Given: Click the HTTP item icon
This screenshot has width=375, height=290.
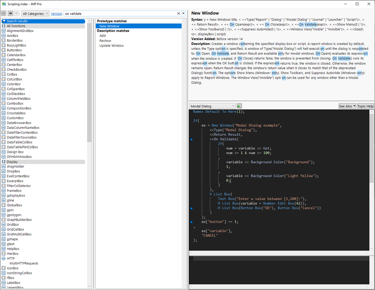Looking at the screenshot, I should (3, 259).
